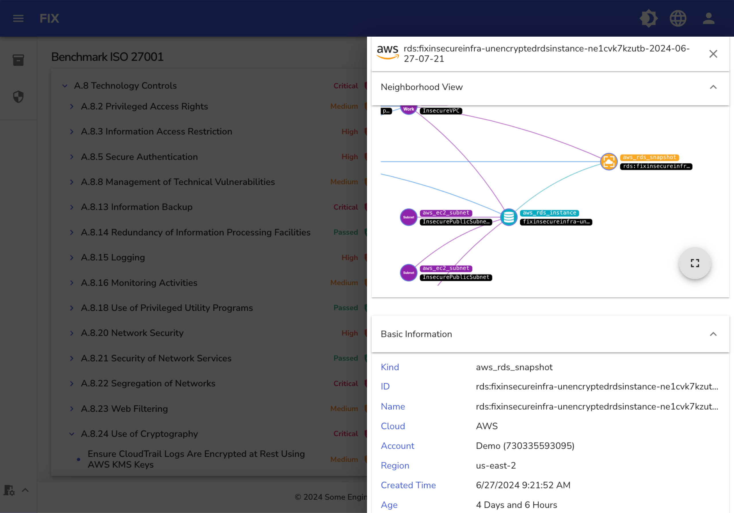The height and width of the screenshot is (513, 734).
Task: Click Critical severity on A.8.13 Information Backup
Action: [x=345, y=207]
